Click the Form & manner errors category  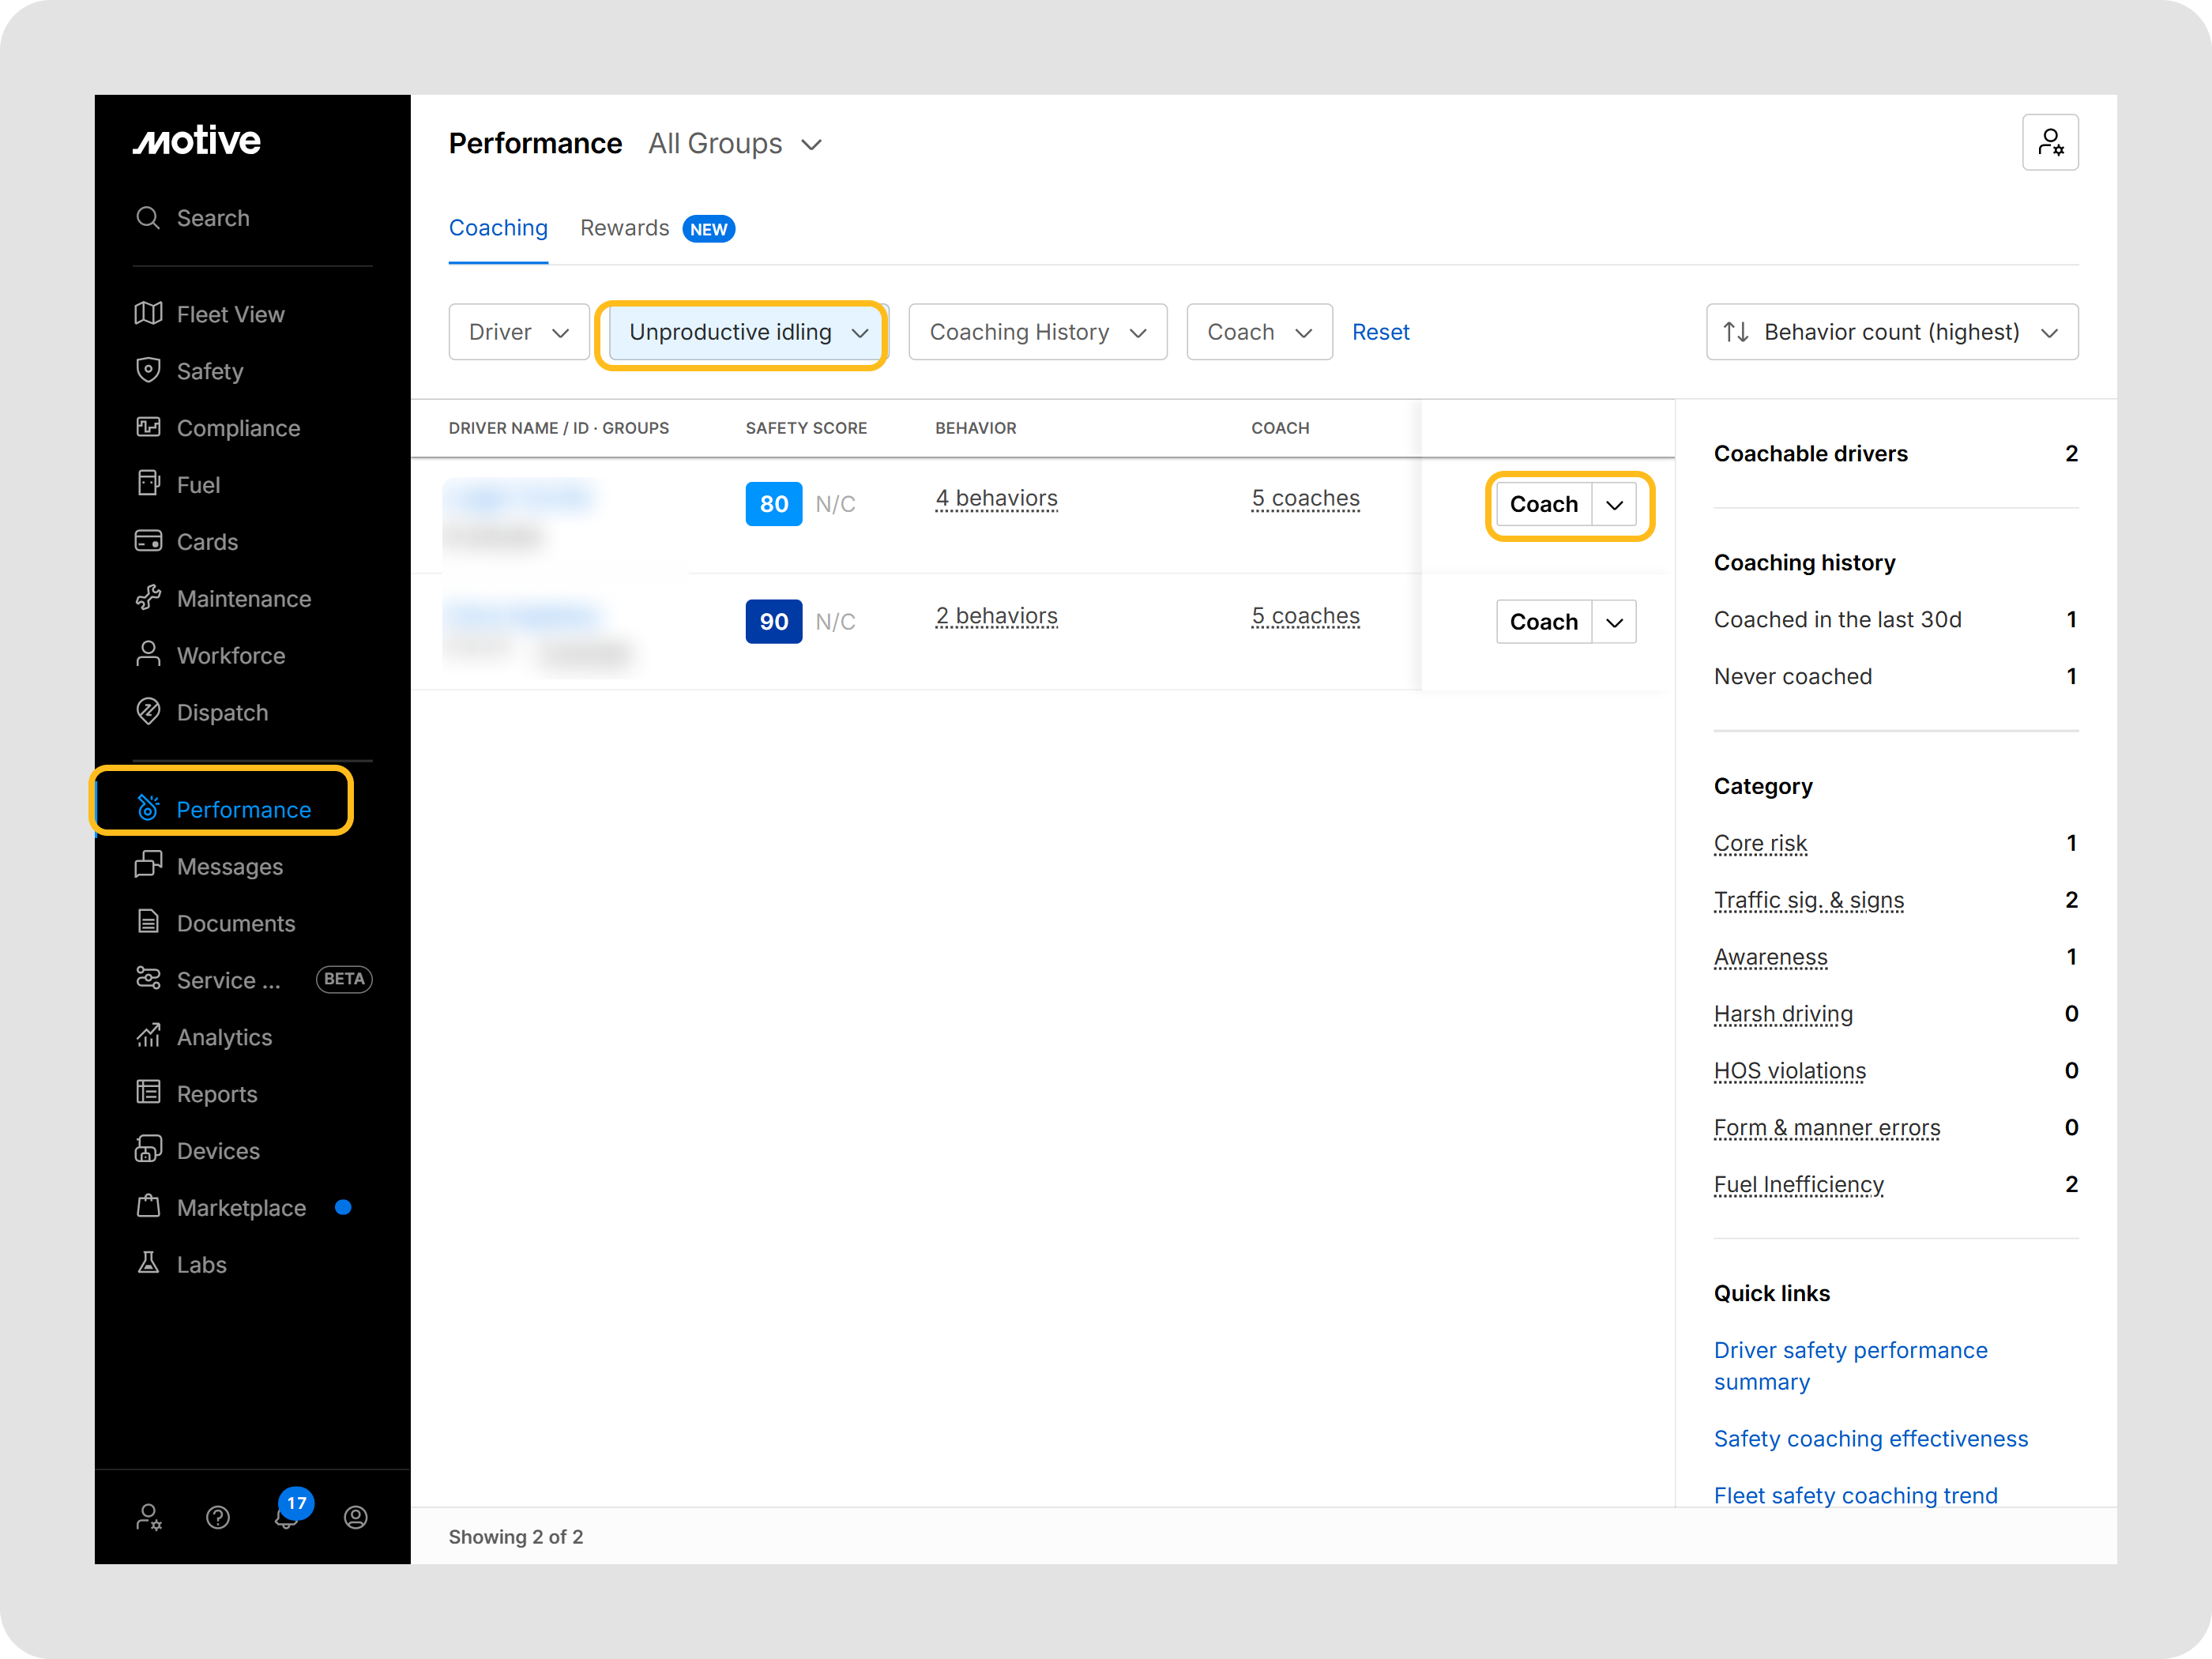(1826, 1128)
